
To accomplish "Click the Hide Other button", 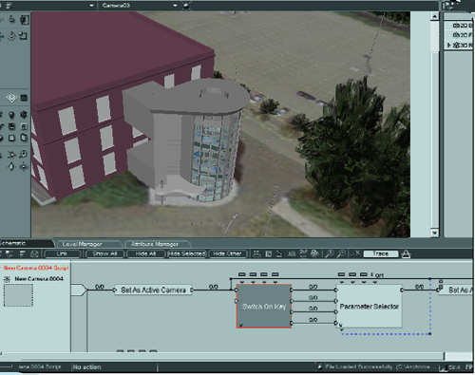I will [227, 253].
